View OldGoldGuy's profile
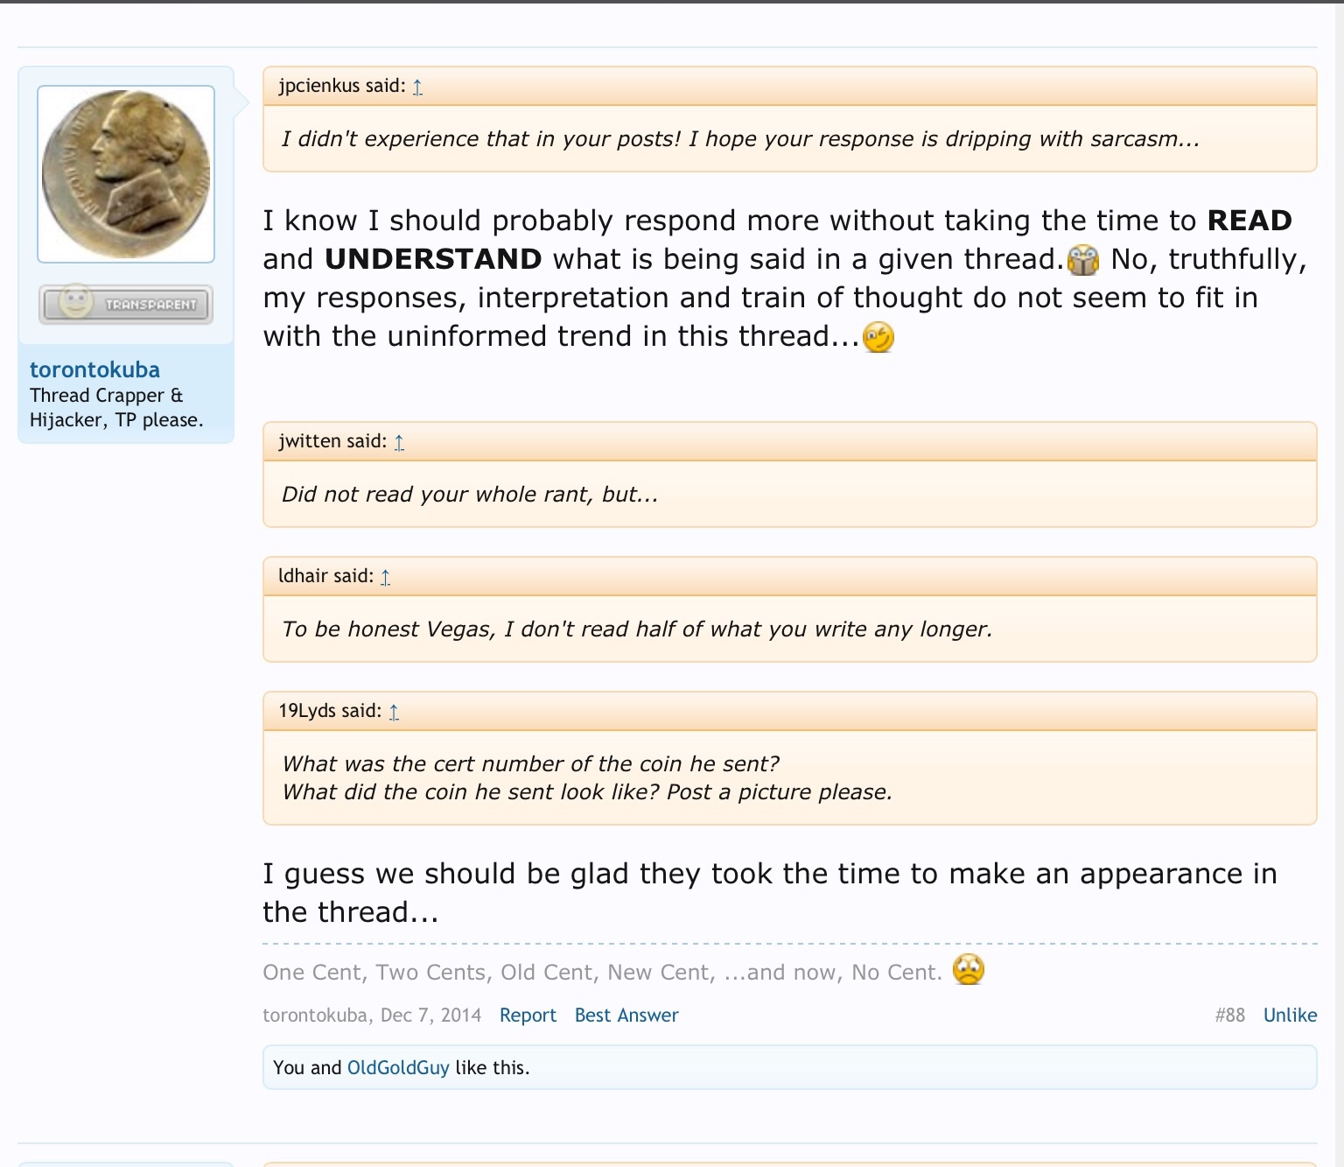 pos(398,1068)
